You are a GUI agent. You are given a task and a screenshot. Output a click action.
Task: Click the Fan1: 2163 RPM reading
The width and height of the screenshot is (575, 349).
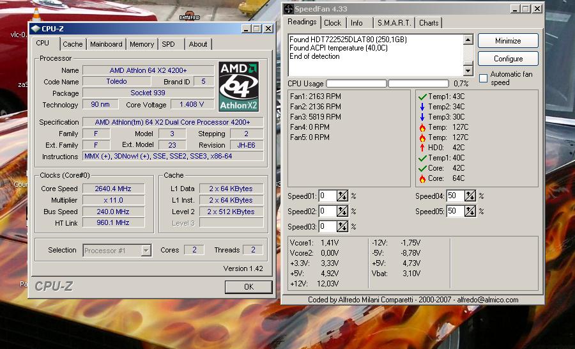[x=316, y=97]
